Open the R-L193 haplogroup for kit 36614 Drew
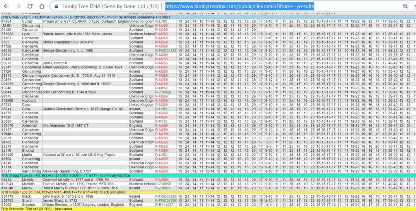 [x=161, y=109]
